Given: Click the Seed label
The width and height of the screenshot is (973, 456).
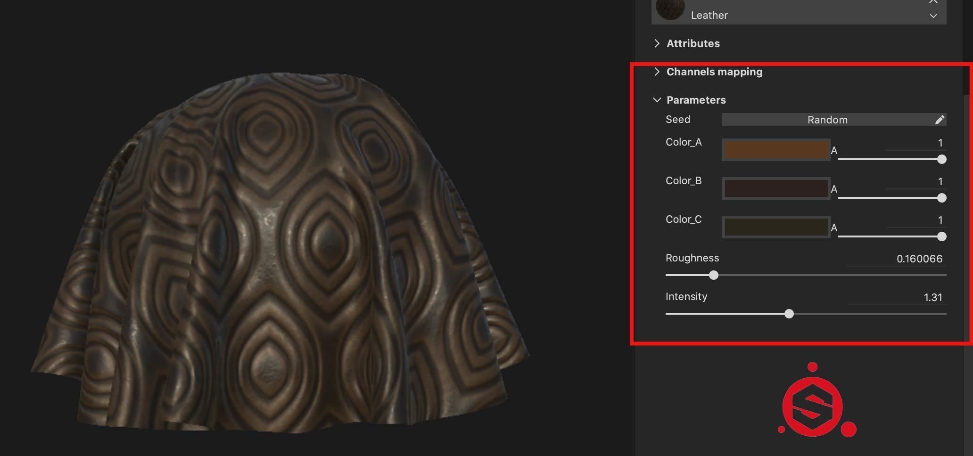Looking at the screenshot, I should click(678, 120).
